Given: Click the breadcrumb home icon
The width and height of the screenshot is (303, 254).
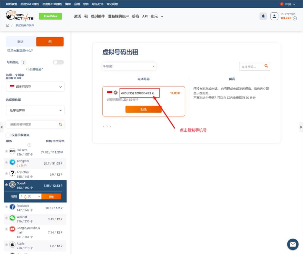Looking at the screenshot, I should coord(7,25).
